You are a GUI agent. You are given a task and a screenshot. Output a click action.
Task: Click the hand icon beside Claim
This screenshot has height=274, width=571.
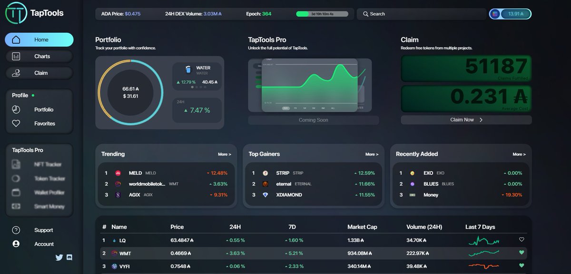(16, 73)
